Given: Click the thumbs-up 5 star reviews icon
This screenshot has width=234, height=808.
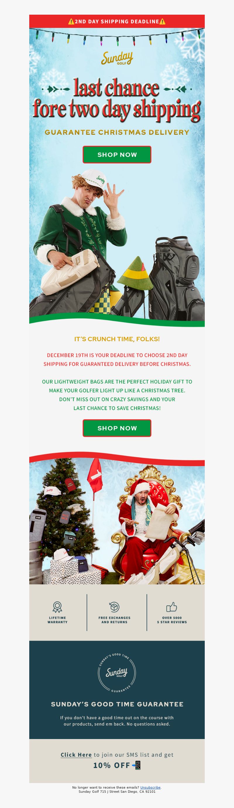Looking at the screenshot, I should [x=172, y=607].
